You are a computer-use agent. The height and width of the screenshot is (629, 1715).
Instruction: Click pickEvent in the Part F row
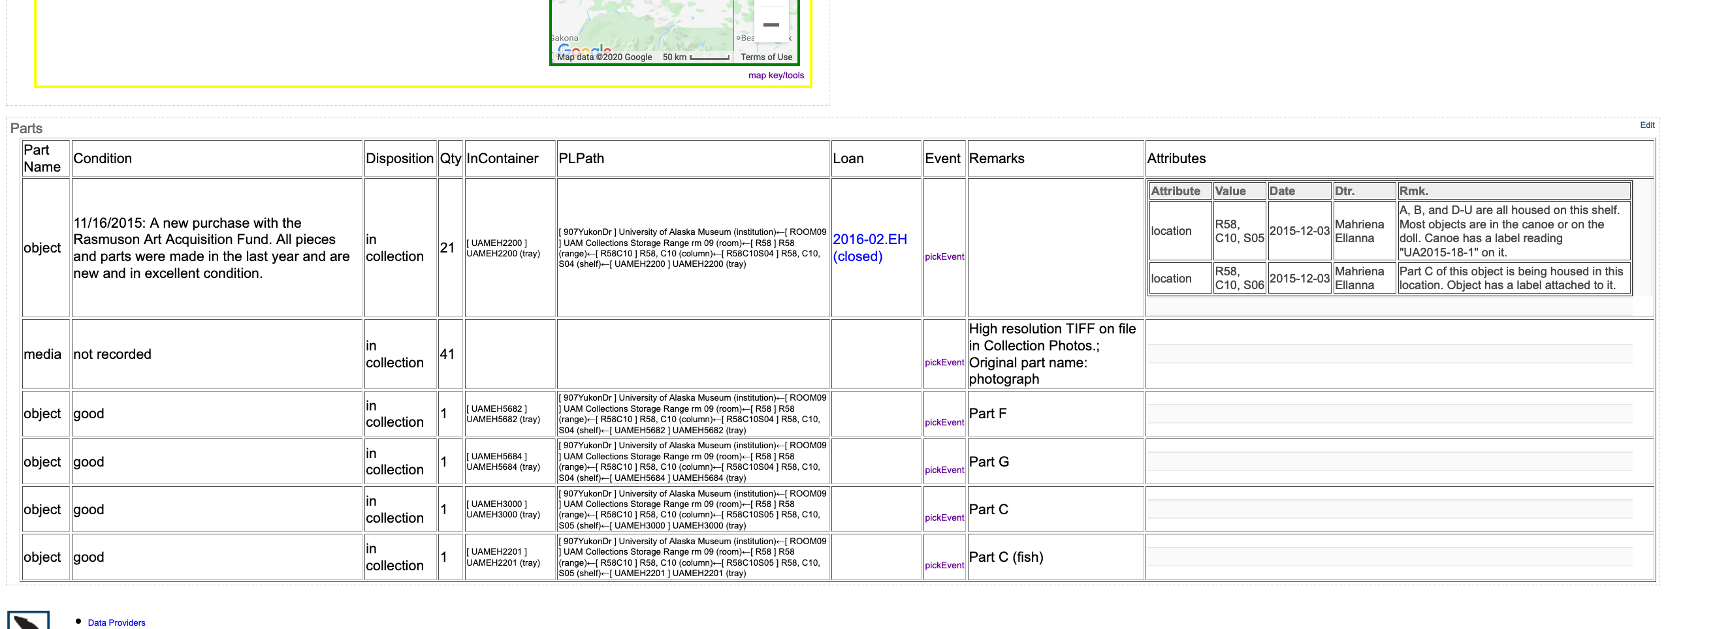click(944, 422)
